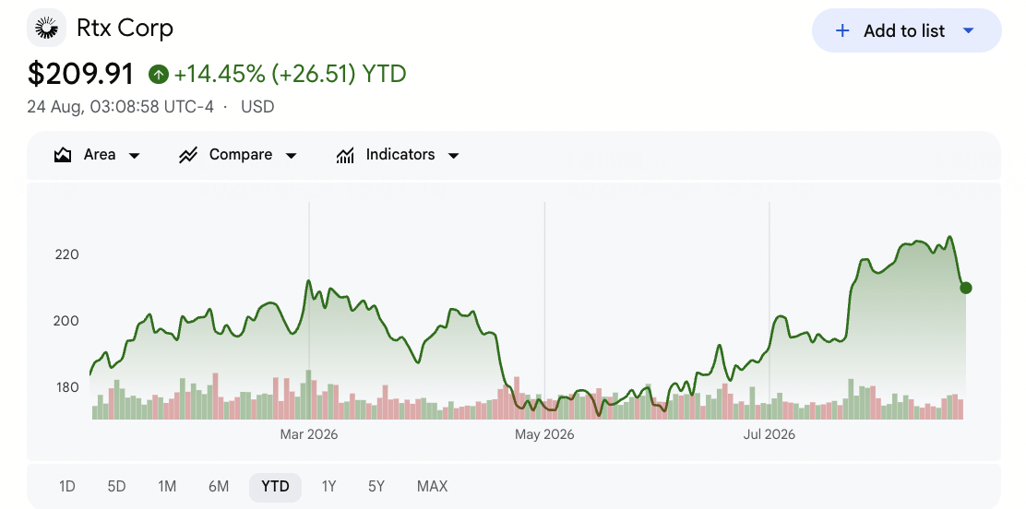
Task: Click the Rtx Corp title text
Action: (125, 29)
